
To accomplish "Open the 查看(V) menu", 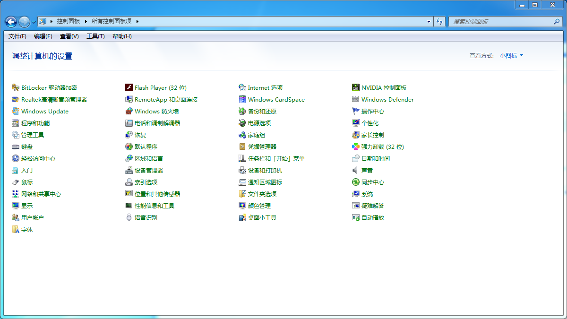I will click(x=69, y=36).
